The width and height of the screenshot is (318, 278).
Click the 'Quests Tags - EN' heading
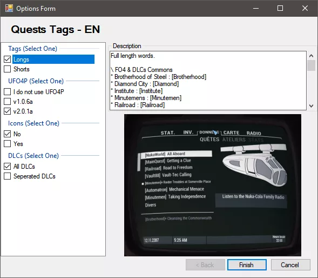click(x=56, y=29)
